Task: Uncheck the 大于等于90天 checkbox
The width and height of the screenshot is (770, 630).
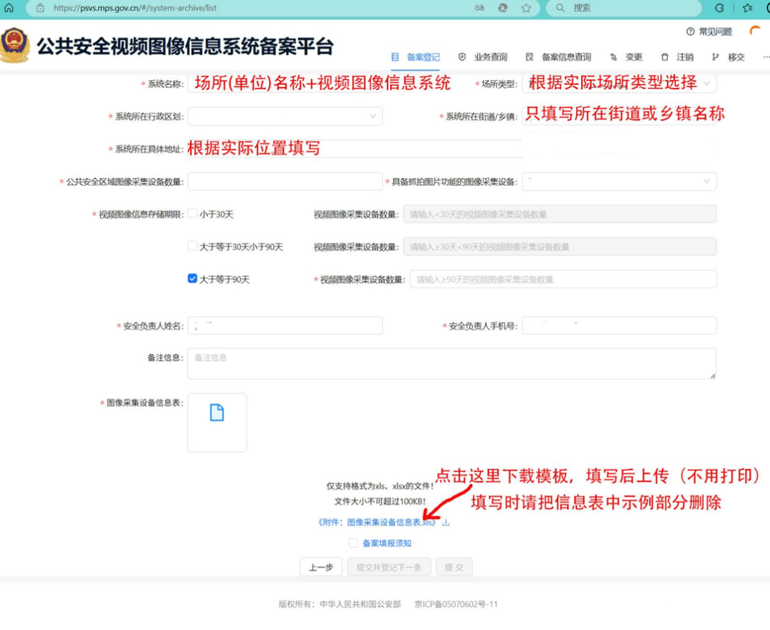Action: click(x=192, y=279)
